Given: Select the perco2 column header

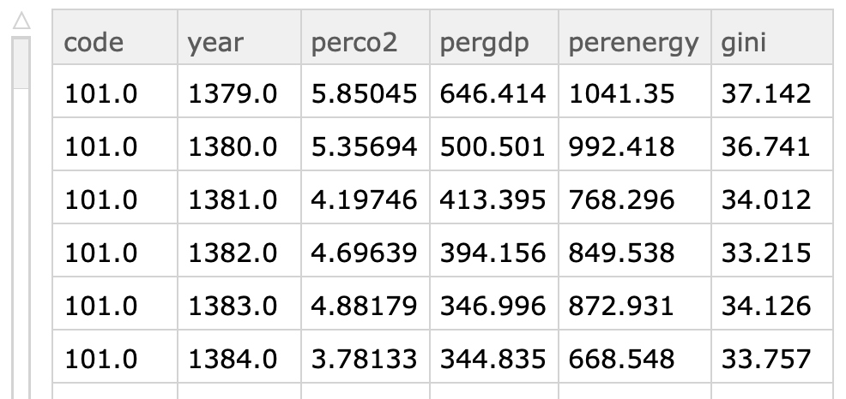Looking at the screenshot, I should tap(366, 37).
